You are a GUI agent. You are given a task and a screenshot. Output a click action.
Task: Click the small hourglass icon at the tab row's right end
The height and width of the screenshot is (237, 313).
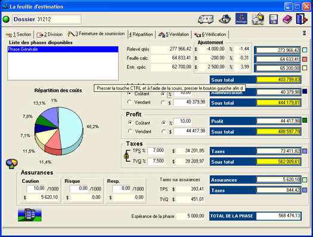[305, 33]
